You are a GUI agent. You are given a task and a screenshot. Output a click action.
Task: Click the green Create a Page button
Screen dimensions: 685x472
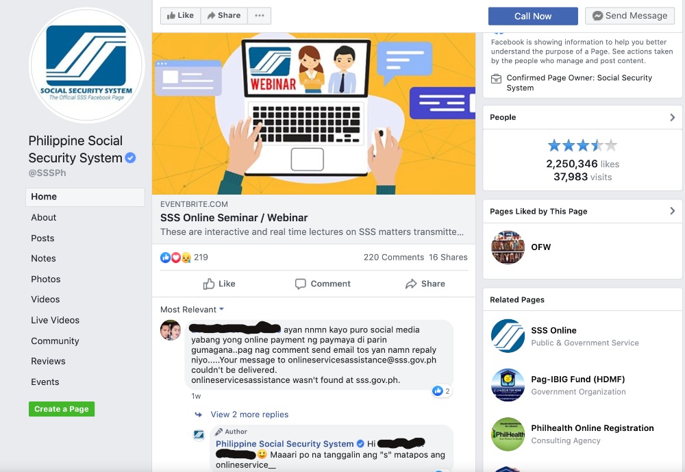(62, 409)
